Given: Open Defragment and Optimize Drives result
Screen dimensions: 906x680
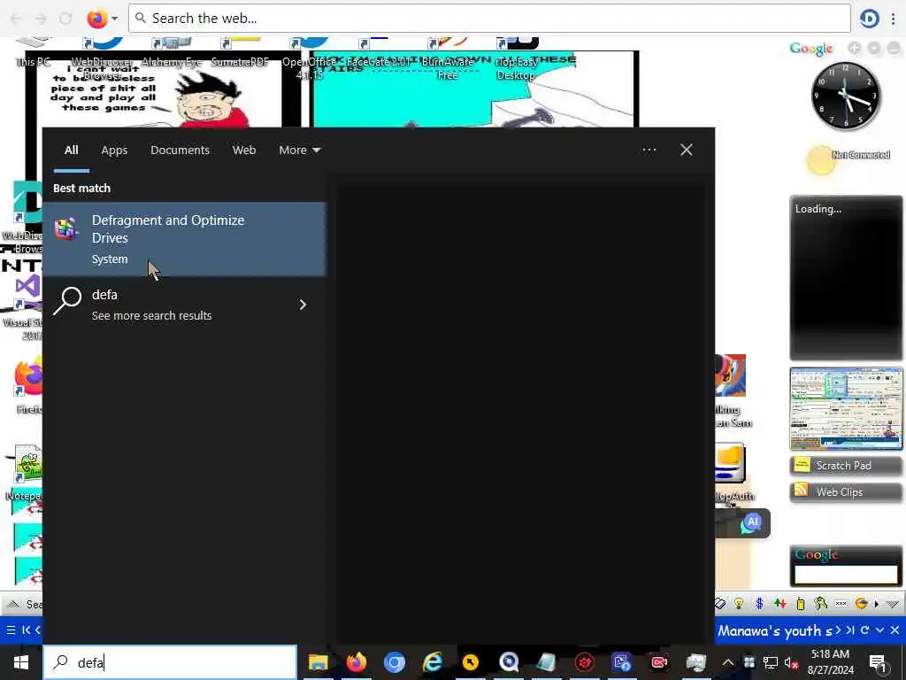Looking at the screenshot, I should pos(184,239).
